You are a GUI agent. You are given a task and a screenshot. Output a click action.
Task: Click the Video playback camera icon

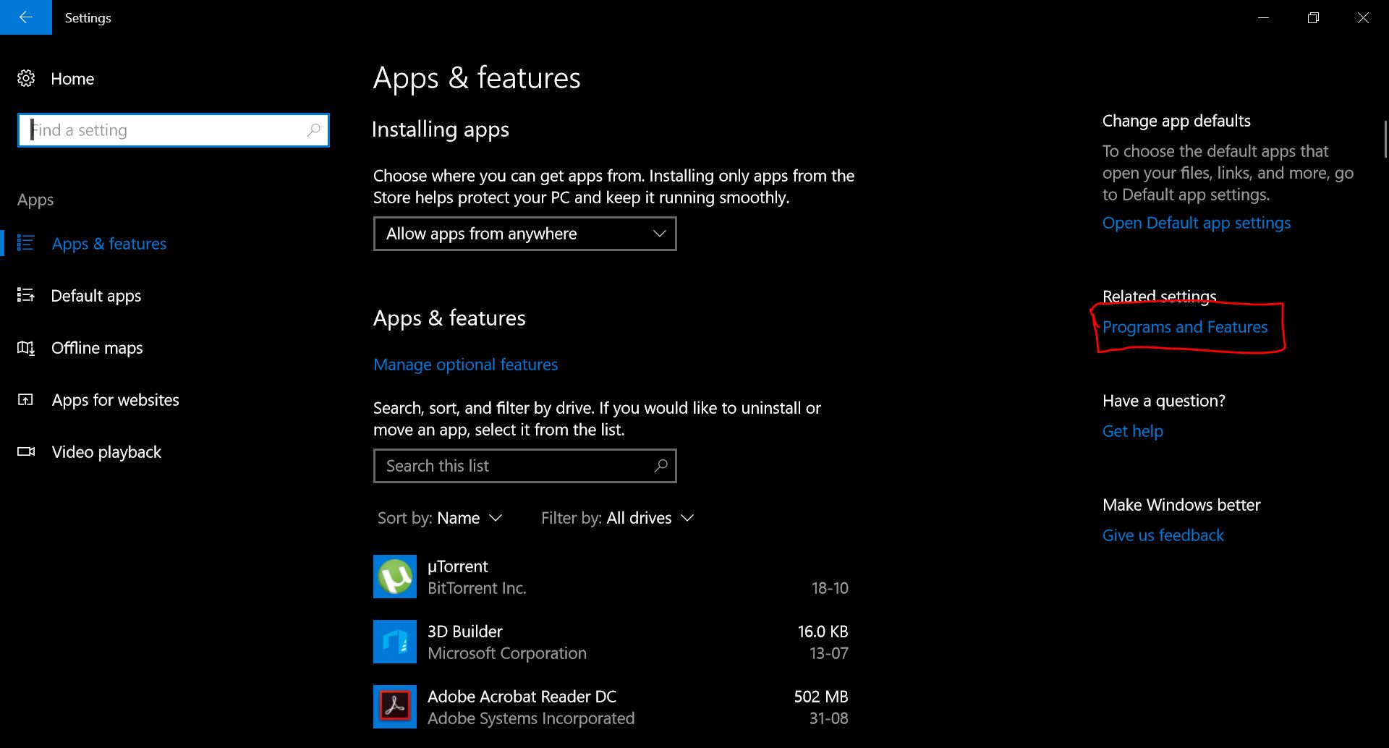click(x=26, y=452)
